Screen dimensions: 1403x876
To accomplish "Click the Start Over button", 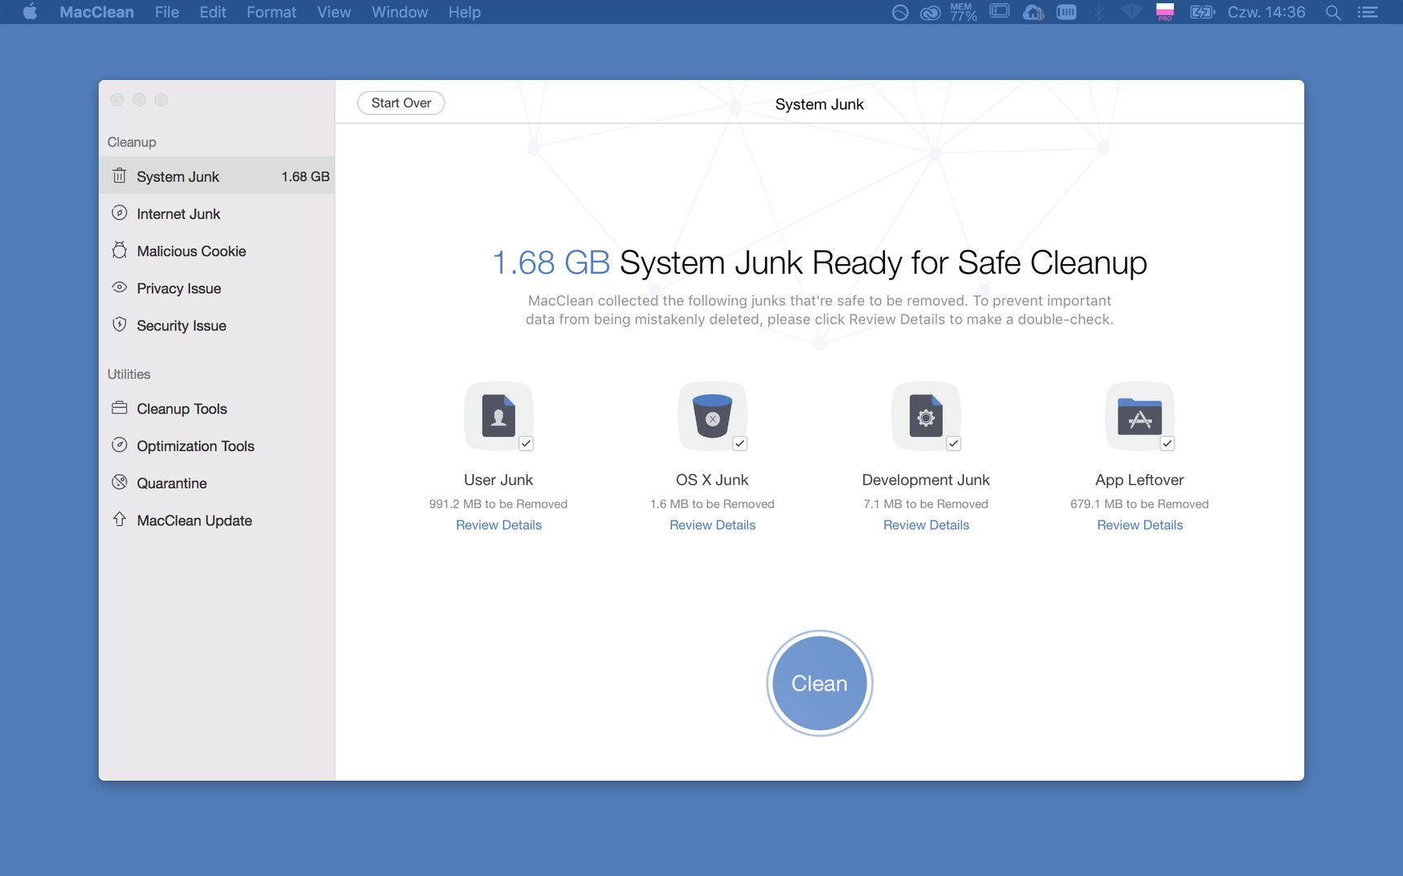I will click(x=401, y=103).
